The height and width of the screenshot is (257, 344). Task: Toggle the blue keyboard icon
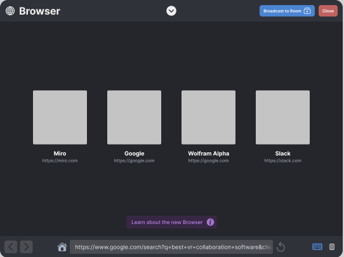[x=317, y=247]
